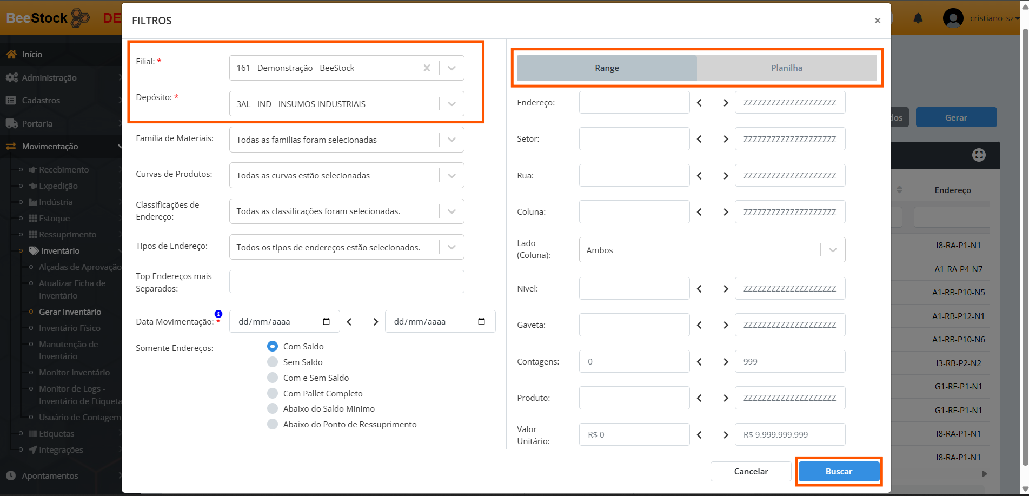Screen dimensions: 1029x496
Task: Click left arrow next to Endereço field
Action: tap(699, 103)
